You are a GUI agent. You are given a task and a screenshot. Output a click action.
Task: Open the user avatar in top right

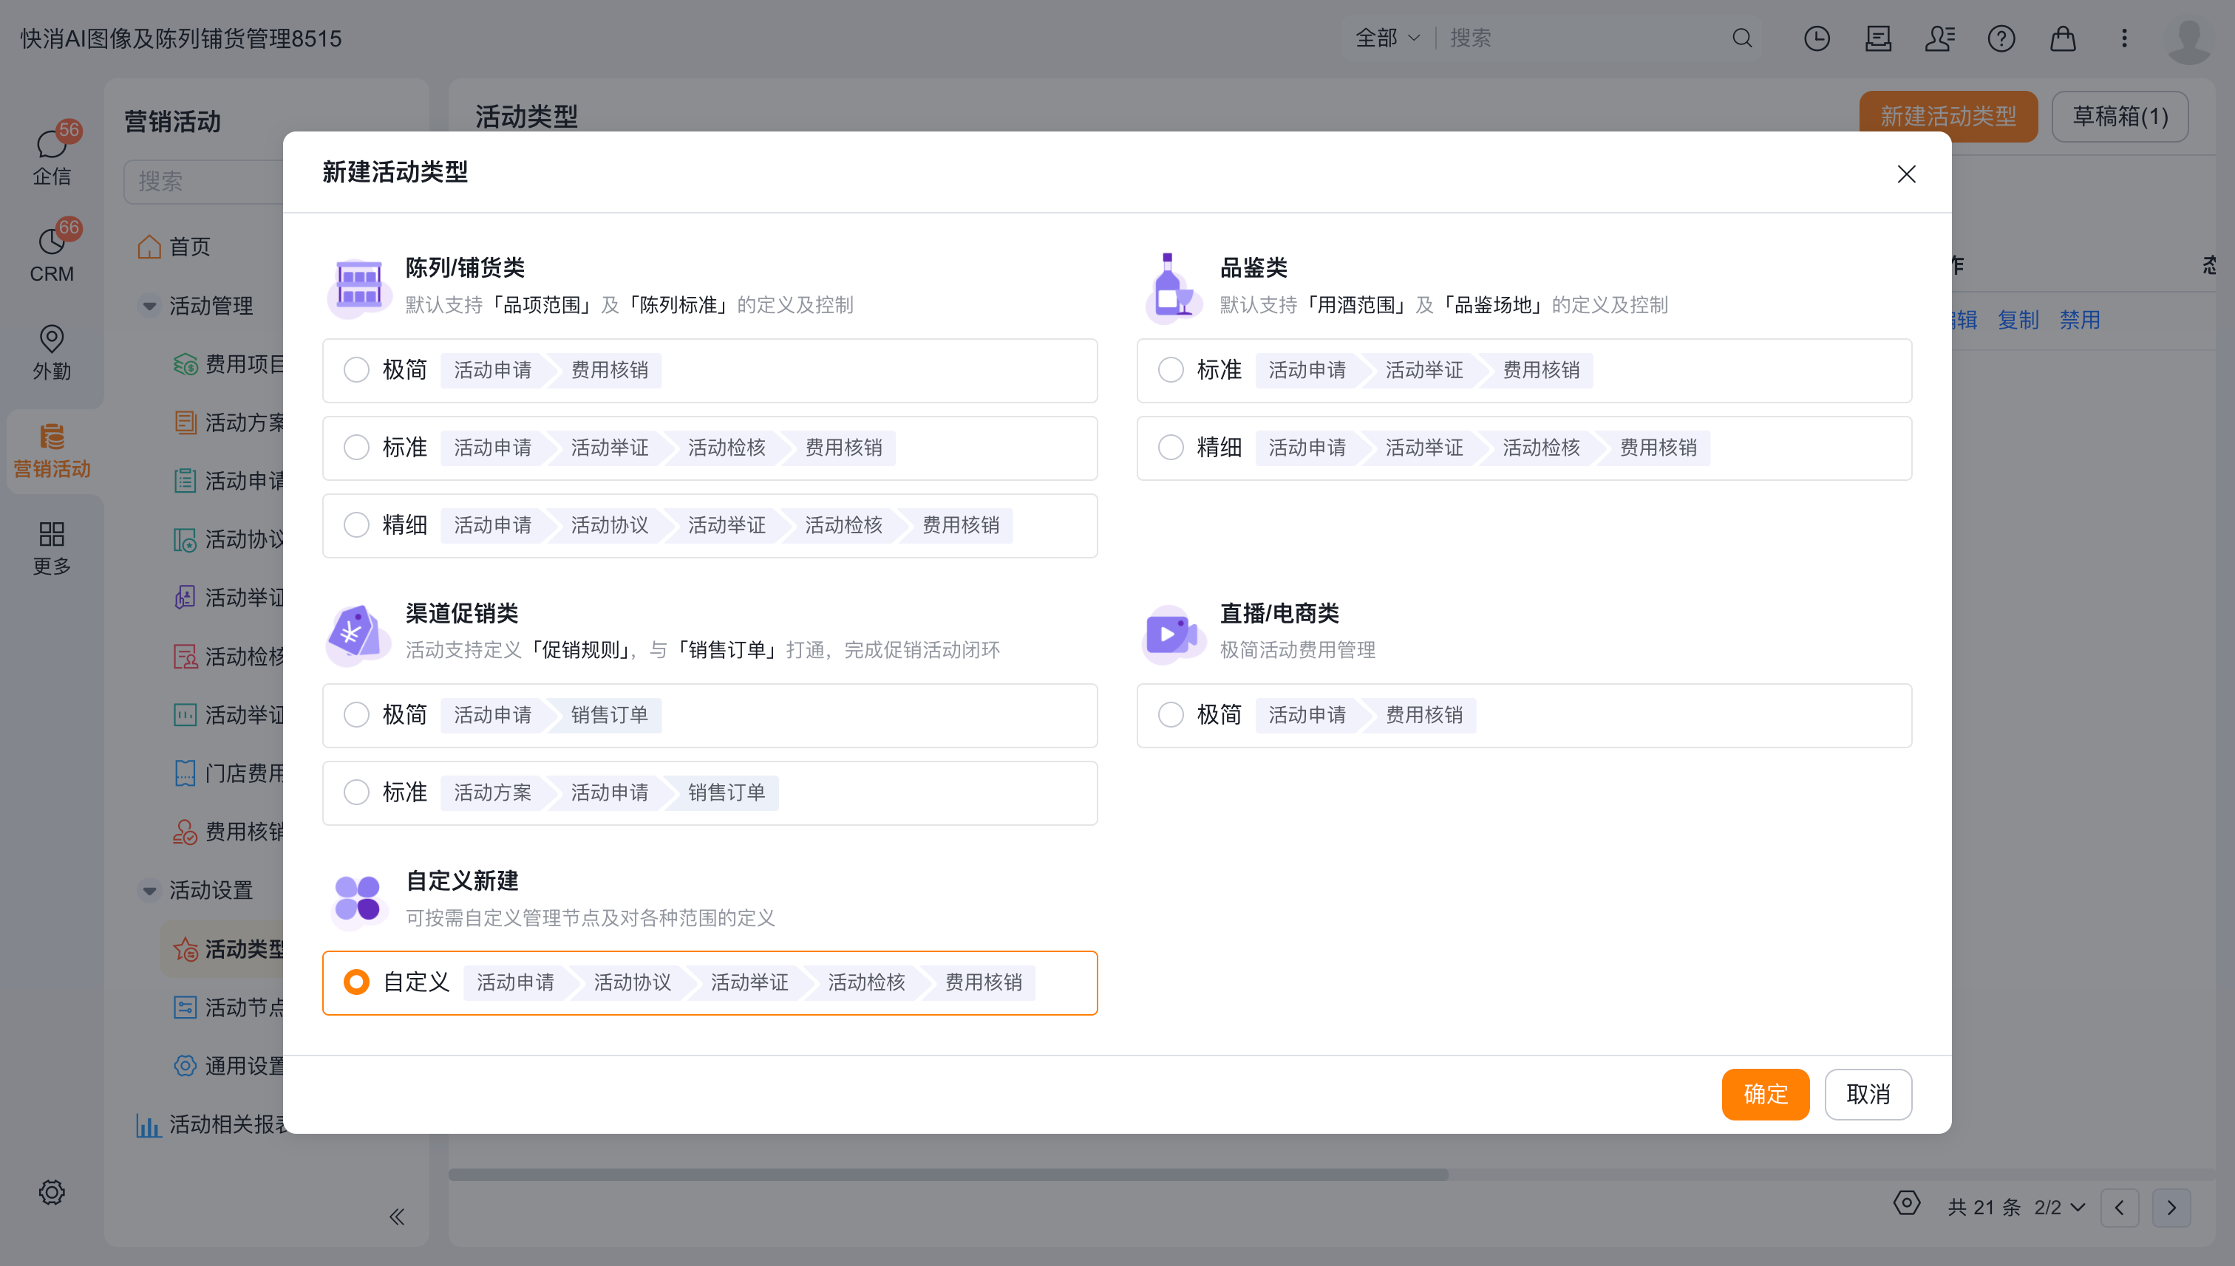[x=2190, y=38]
